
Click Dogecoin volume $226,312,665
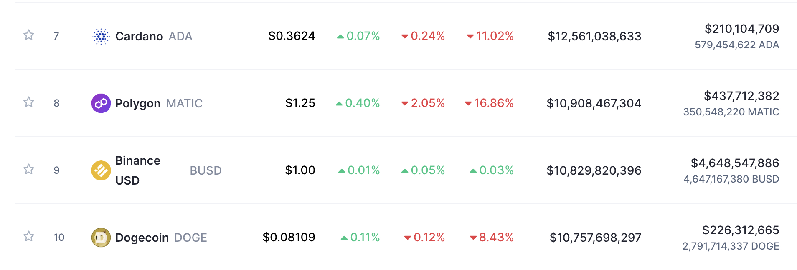pyautogui.click(x=741, y=230)
